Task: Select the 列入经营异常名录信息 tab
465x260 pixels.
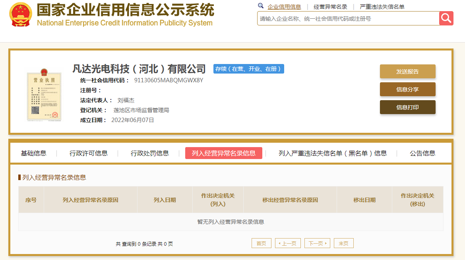Action: pyautogui.click(x=224, y=153)
